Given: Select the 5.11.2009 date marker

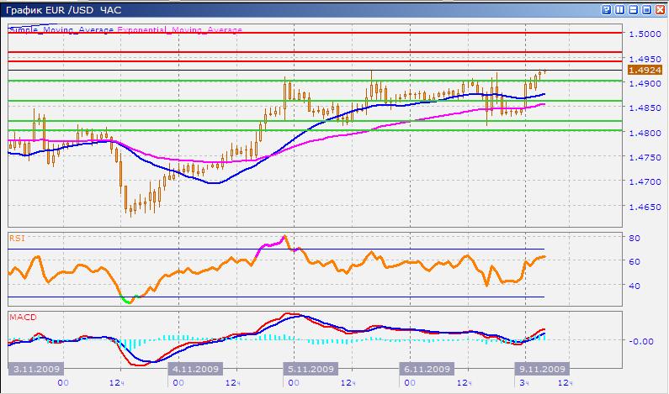Looking at the screenshot, I should pyautogui.click(x=311, y=369).
